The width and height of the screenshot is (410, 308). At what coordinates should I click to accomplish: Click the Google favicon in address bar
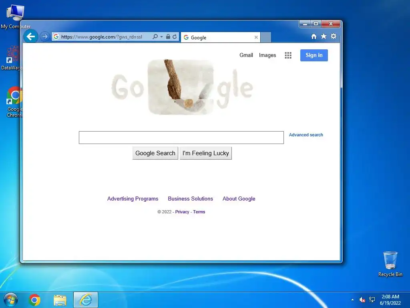[56, 36]
